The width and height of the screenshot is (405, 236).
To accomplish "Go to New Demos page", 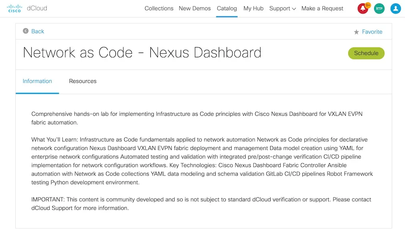I will (x=195, y=8).
